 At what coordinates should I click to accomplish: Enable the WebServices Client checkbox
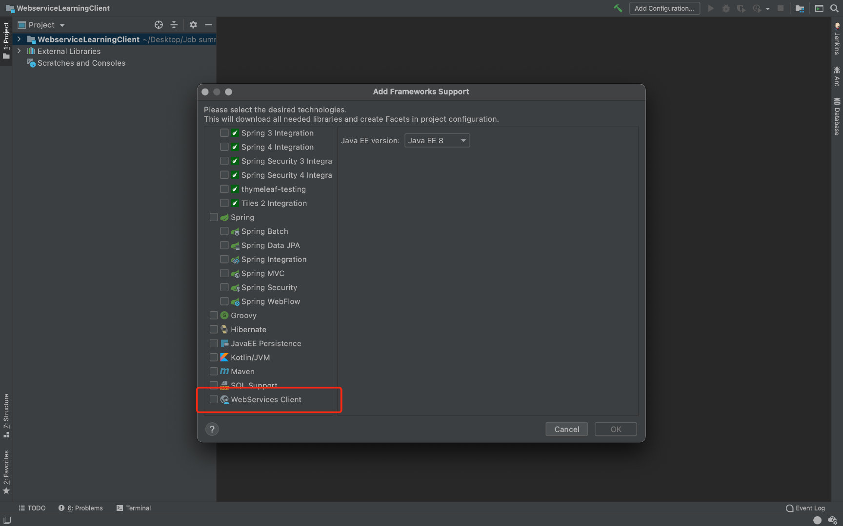[214, 399]
